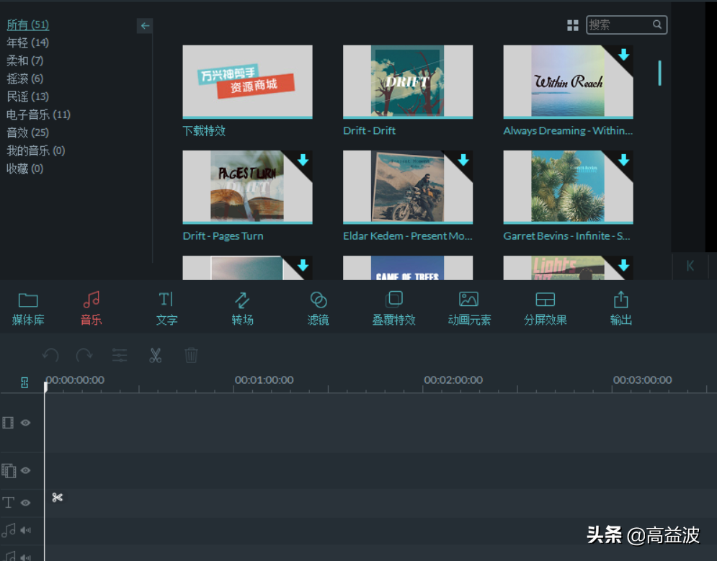This screenshot has width=717, height=561.
Task: Open the 叠覆特效 overlay effects panel
Action: 393,306
